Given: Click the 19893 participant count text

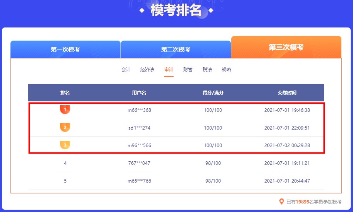Looking at the screenshot, I should [302, 202].
